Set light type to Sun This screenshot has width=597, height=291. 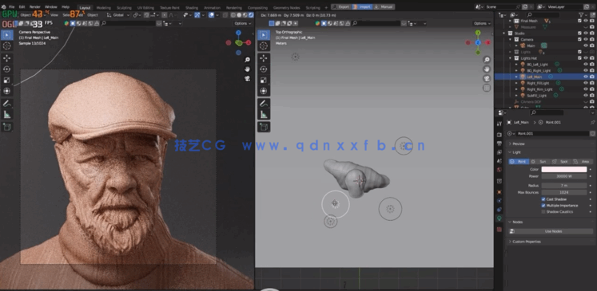click(x=540, y=162)
